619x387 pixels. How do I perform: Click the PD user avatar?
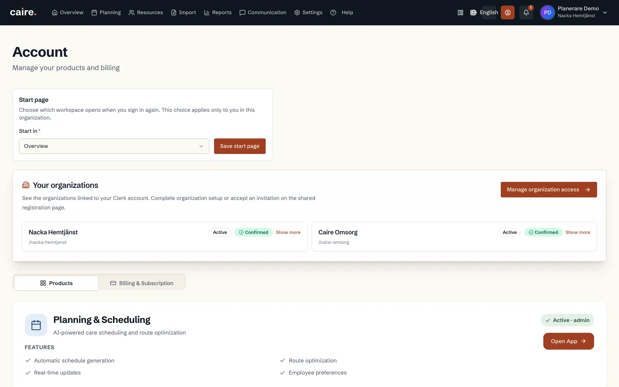pyautogui.click(x=547, y=12)
